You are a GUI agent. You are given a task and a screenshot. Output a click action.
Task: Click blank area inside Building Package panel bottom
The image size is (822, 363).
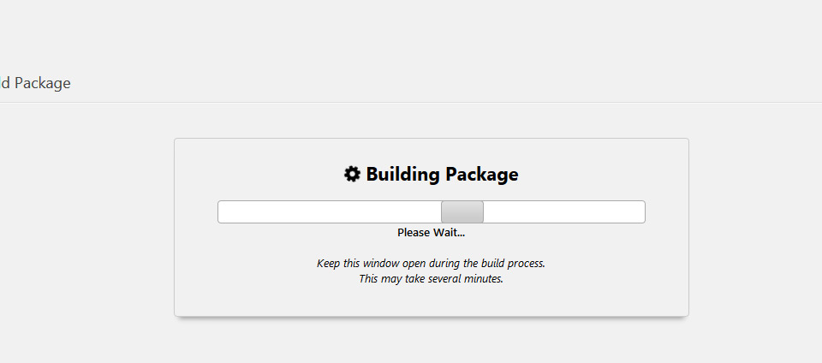[431, 301]
